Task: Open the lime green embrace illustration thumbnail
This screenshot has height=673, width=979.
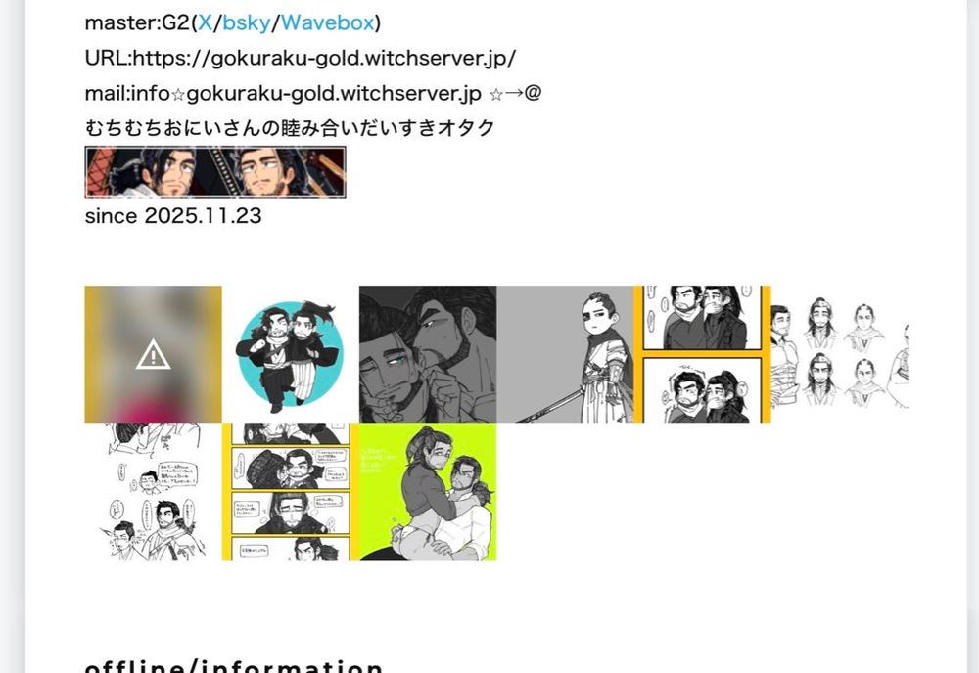Action: (x=428, y=491)
